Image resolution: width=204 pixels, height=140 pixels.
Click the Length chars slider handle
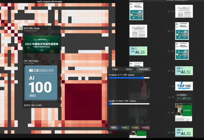pos(110,104)
